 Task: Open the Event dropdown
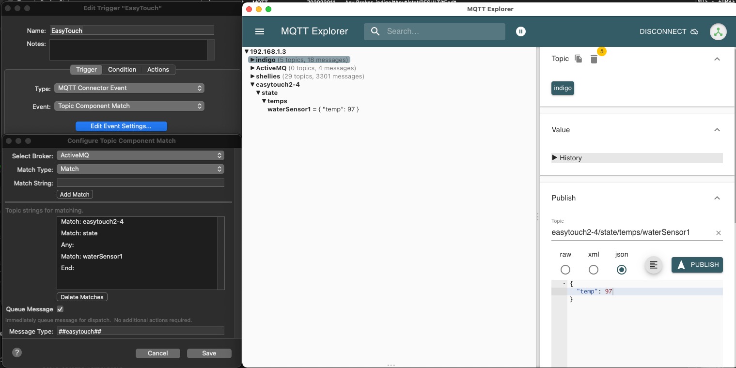[x=129, y=106]
